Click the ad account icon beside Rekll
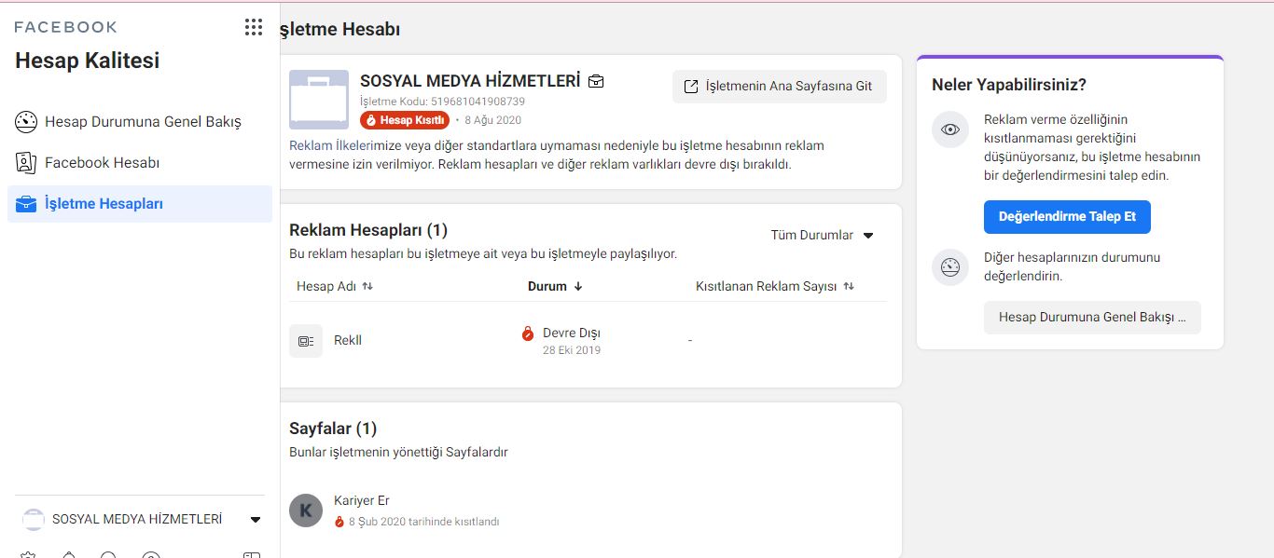The image size is (1274, 558). pos(306,341)
